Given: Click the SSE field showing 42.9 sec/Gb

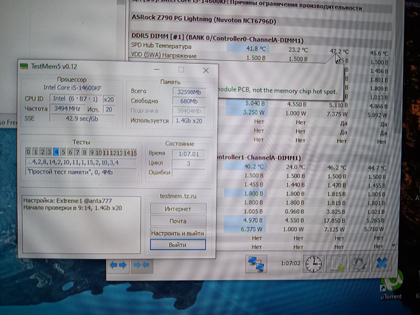Looking at the screenshot, I should 82,118.
